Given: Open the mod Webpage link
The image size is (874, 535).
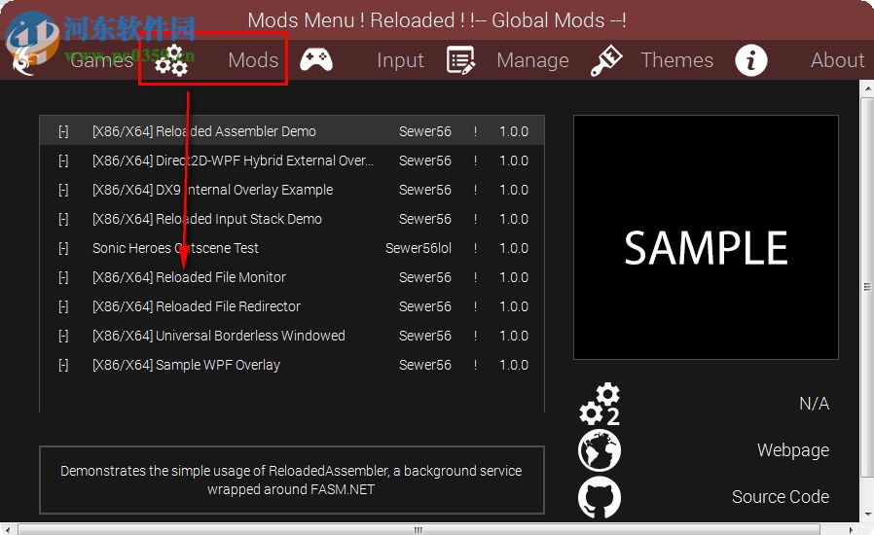Looking at the screenshot, I should click(x=792, y=450).
